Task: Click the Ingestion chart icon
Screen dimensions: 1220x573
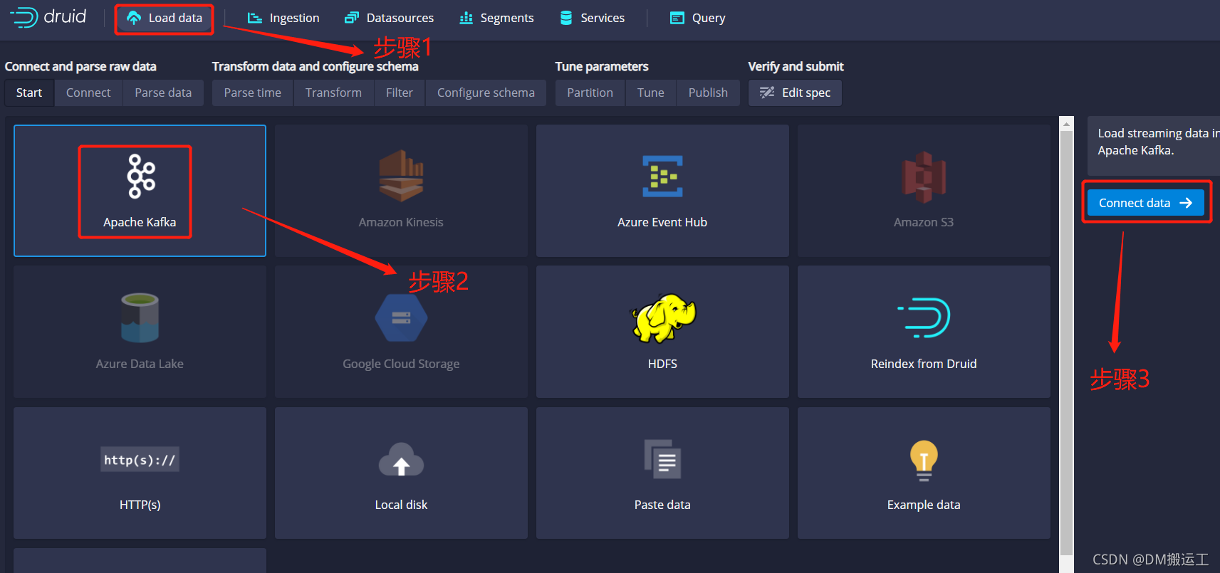Action: click(x=255, y=18)
